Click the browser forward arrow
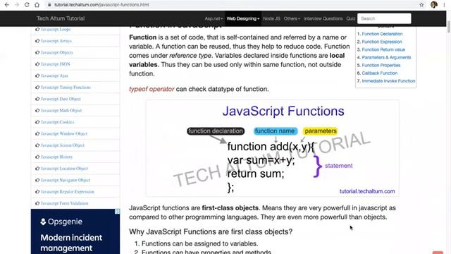The width and height of the screenshot is (451, 254). click(17, 5)
